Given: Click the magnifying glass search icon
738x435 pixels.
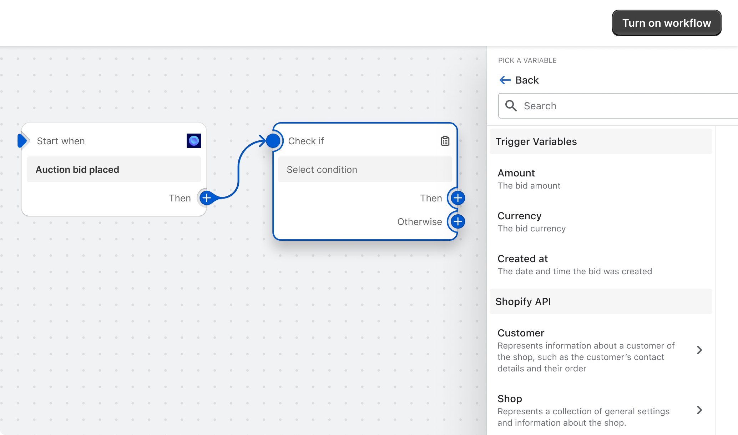Looking at the screenshot, I should (511, 106).
